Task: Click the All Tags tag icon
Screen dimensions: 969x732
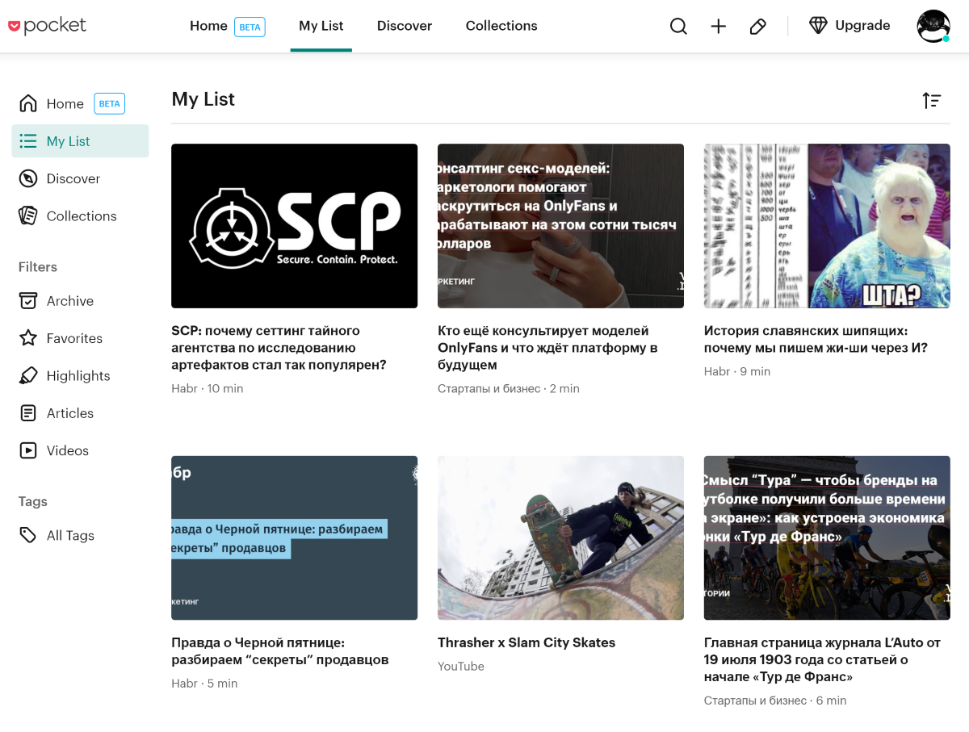Action: pyautogui.click(x=28, y=535)
